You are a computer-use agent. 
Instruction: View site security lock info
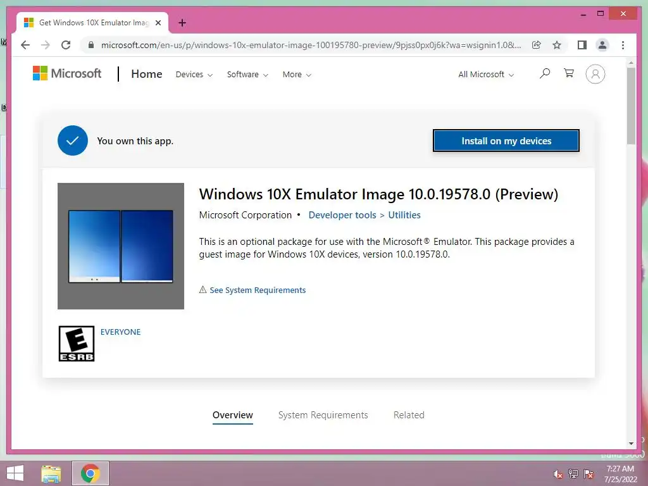pos(91,45)
